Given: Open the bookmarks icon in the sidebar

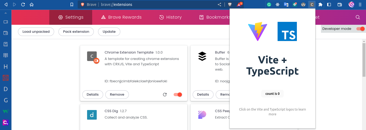Looking at the screenshot, I should 6,44.
